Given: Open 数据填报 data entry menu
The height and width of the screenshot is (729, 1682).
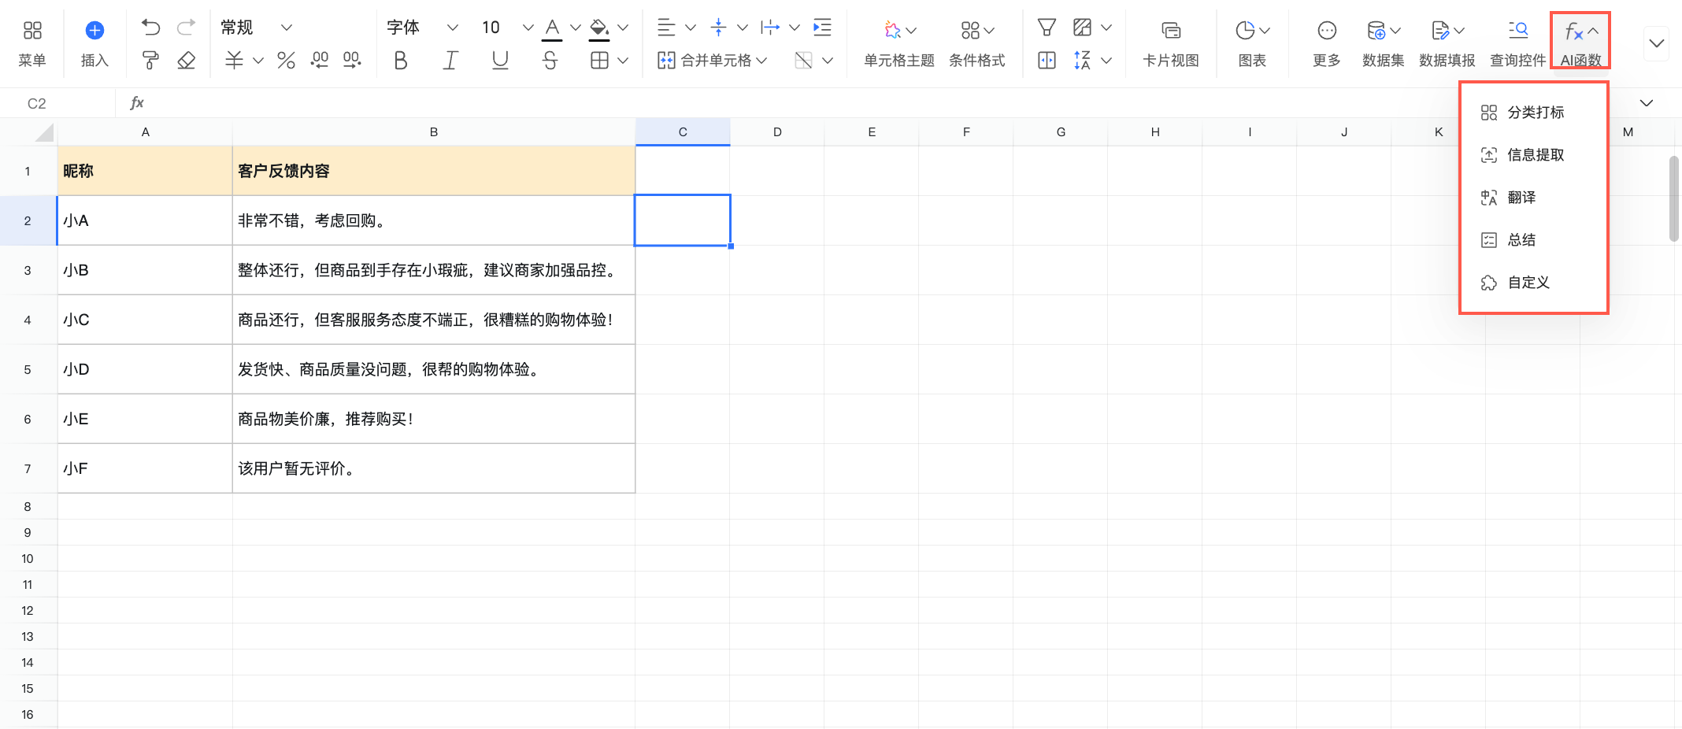Looking at the screenshot, I should pyautogui.click(x=1447, y=43).
